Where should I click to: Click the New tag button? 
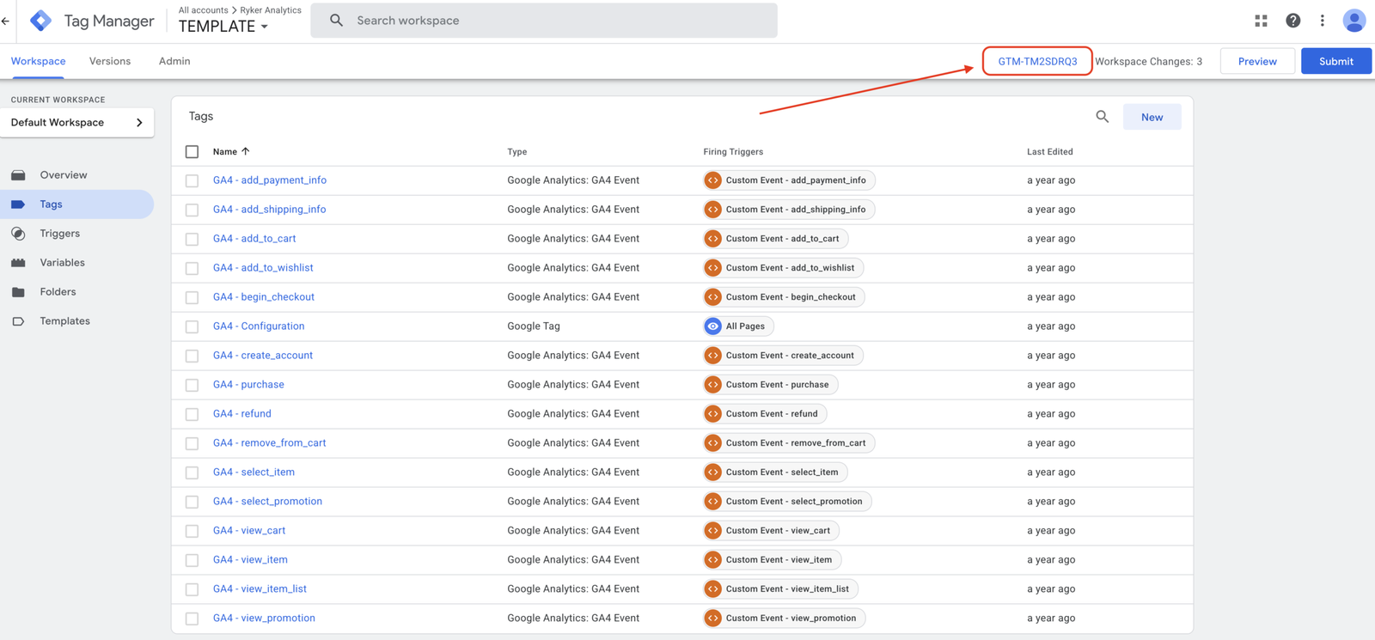point(1152,117)
